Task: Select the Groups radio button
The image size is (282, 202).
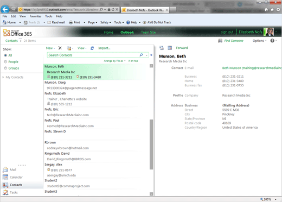Action: coord(5,68)
